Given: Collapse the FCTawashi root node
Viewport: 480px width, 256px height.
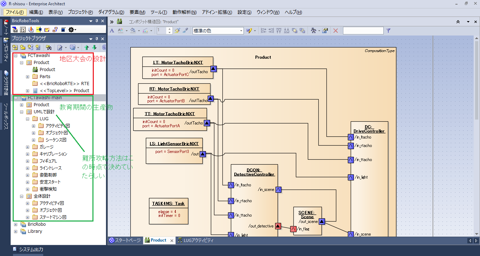Looking at the screenshot, I should (x=15, y=56).
